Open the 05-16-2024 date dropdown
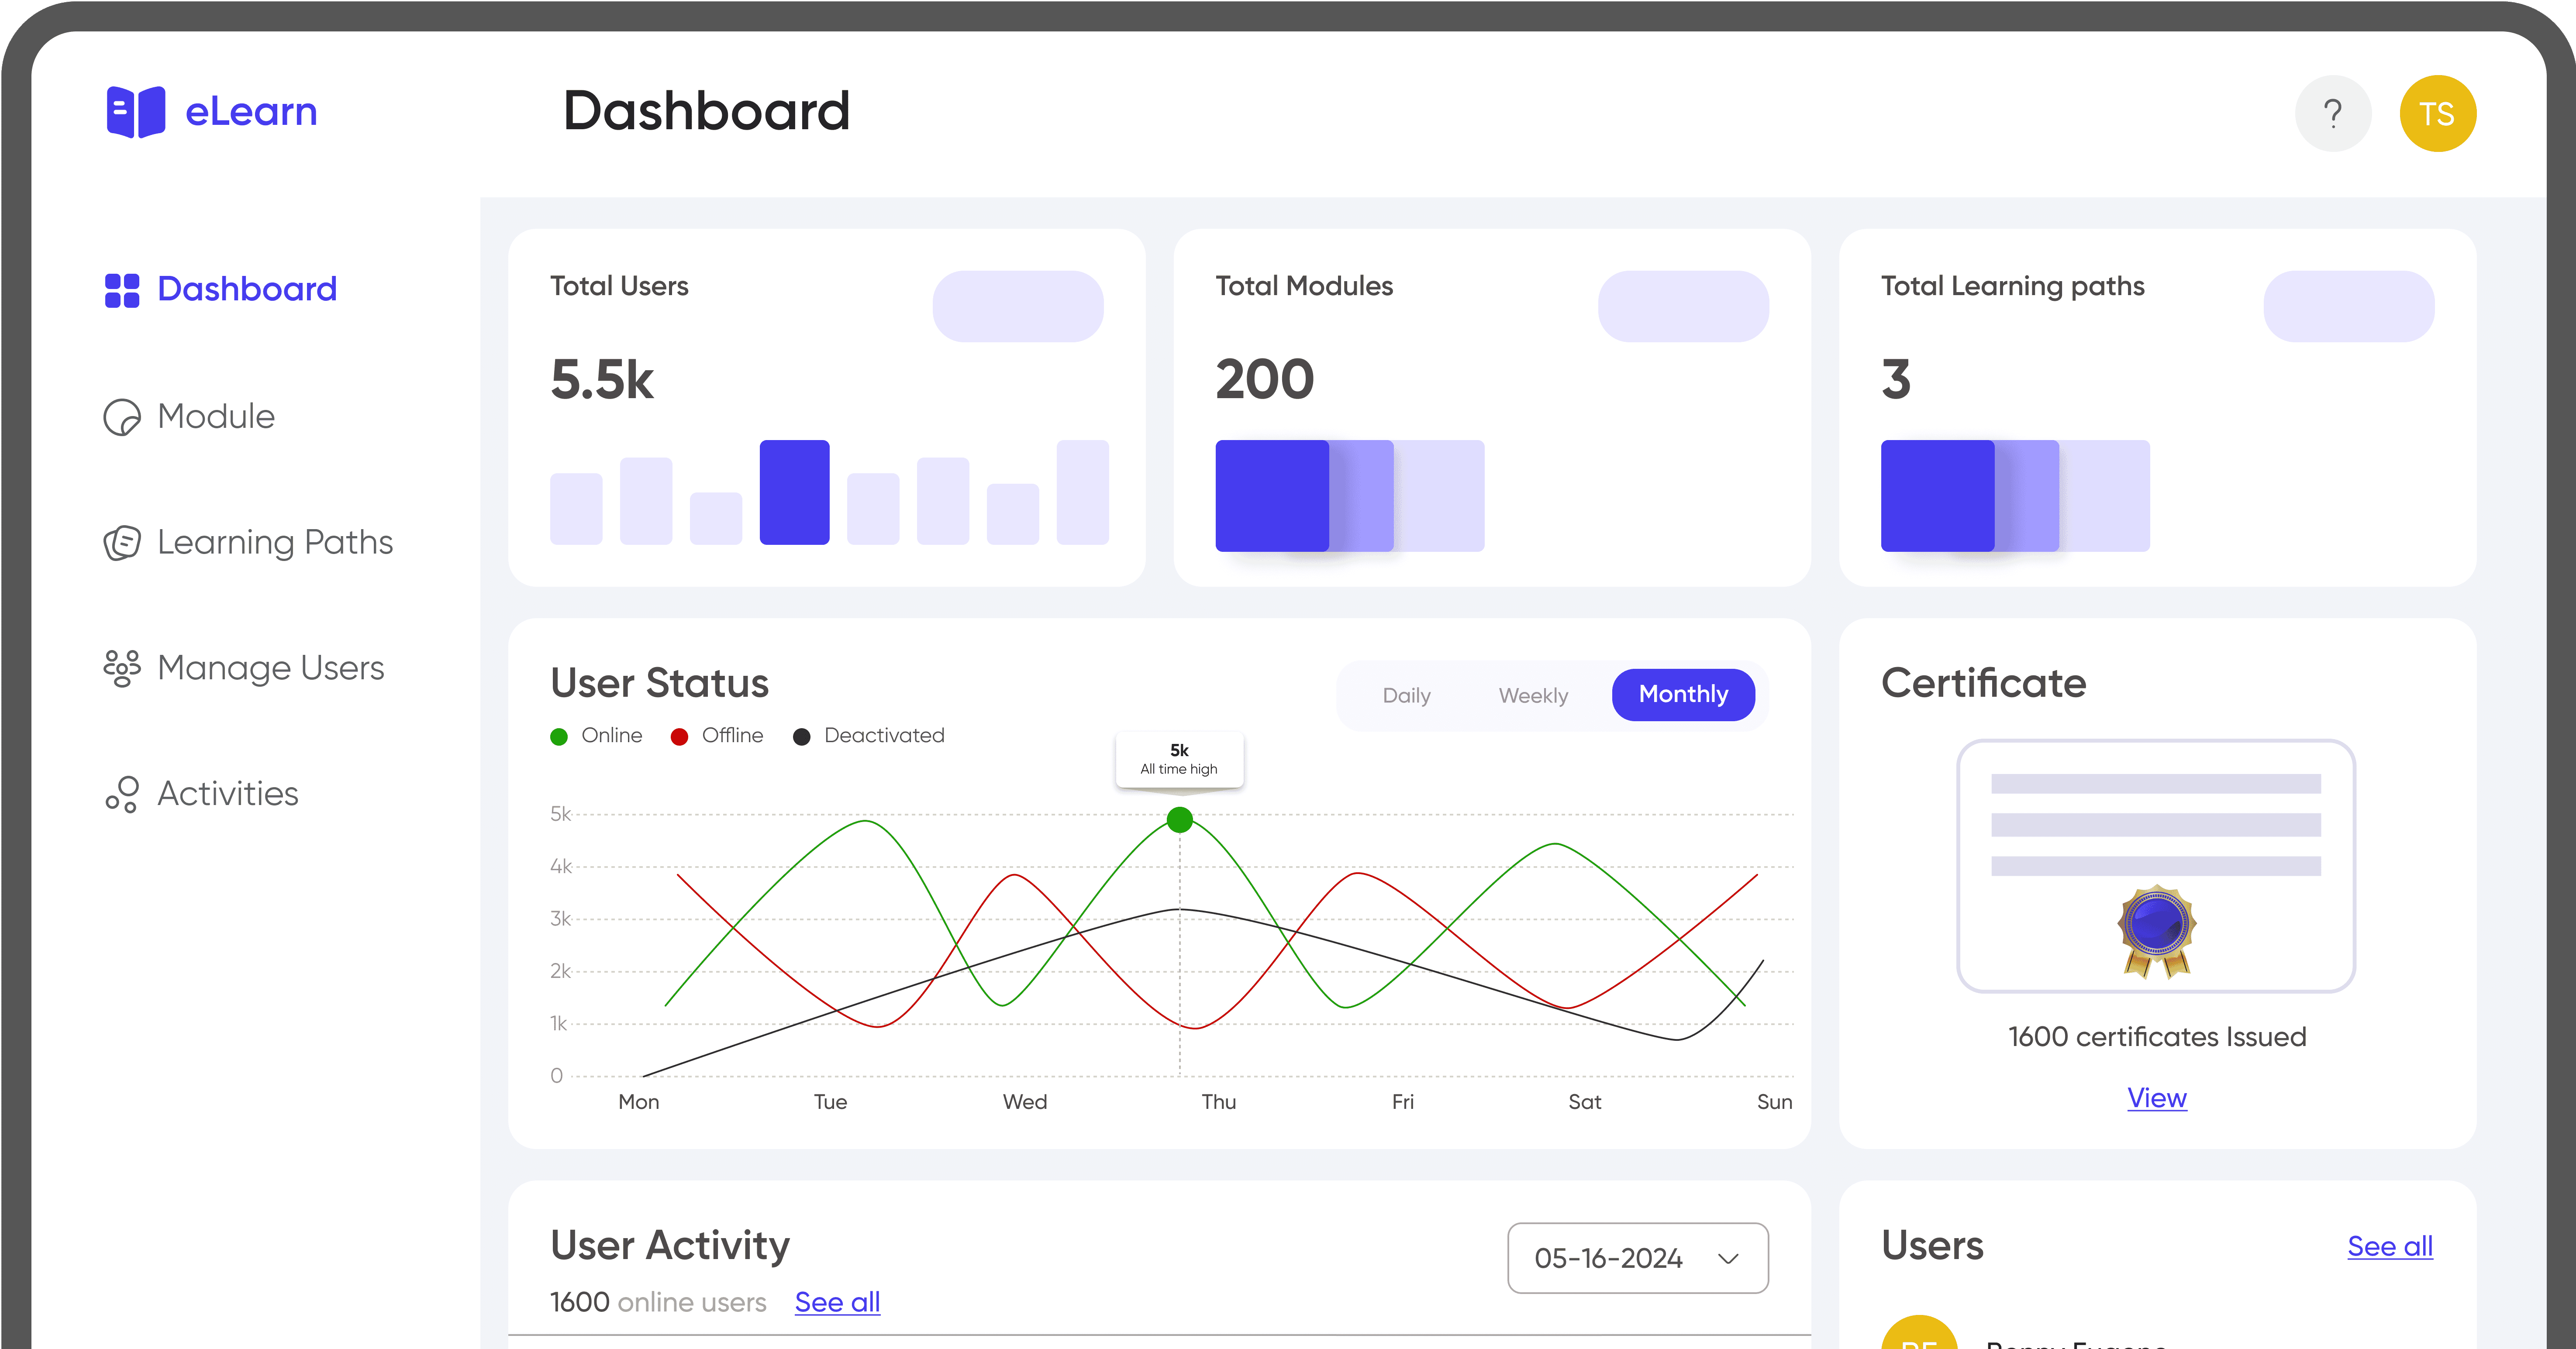This screenshot has width=2576, height=1349. tap(1637, 1258)
